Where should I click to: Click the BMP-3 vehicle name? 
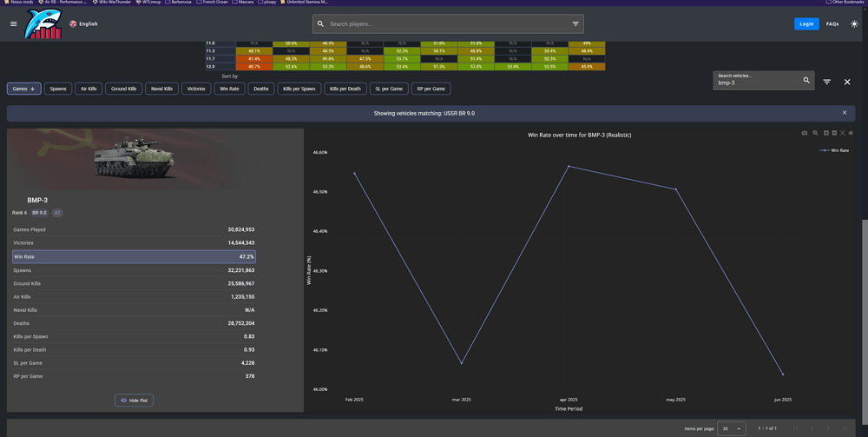click(37, 200)
